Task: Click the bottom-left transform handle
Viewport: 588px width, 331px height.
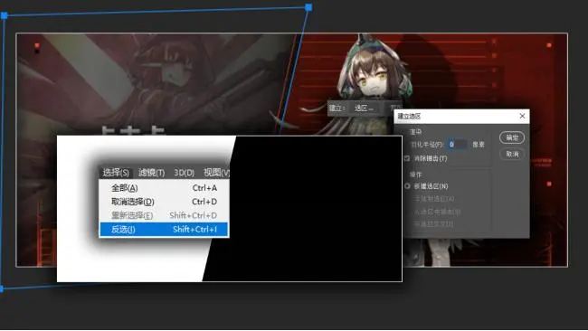Action: pos(2,288)
